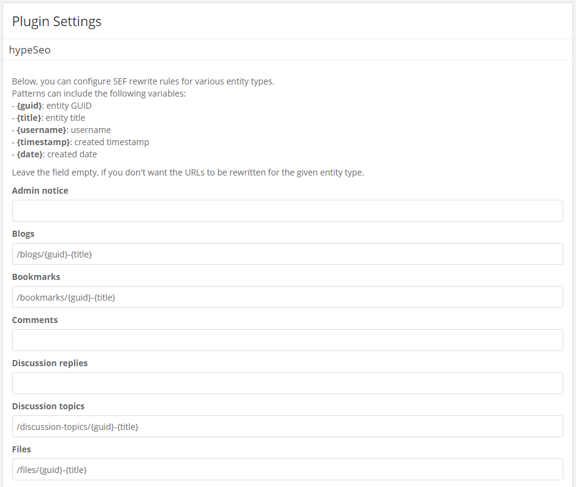Viewport: 576px width, 487px height.
Task: Click the Admin notice input field
Action: 287,211
